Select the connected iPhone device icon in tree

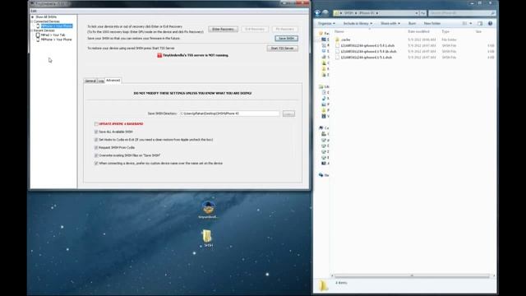pos(38,25)
